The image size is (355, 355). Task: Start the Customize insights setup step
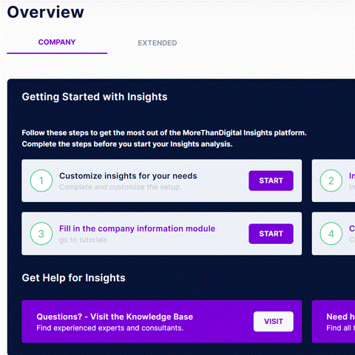point(271,180)
